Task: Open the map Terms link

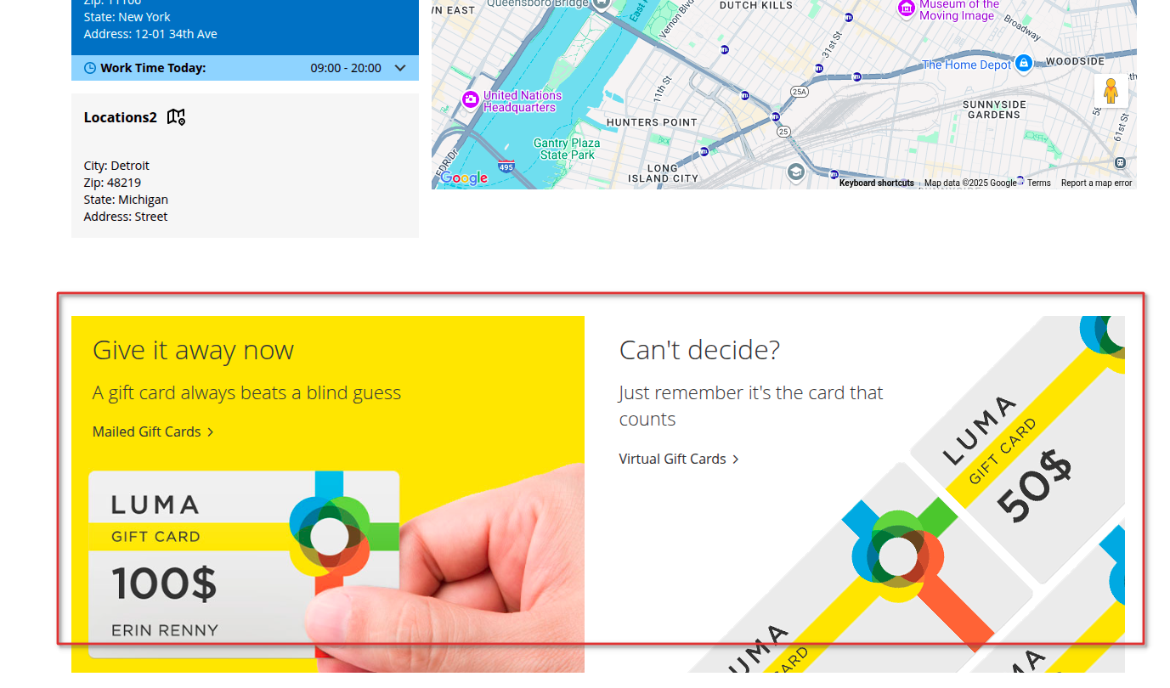Action: [1038, 183]
